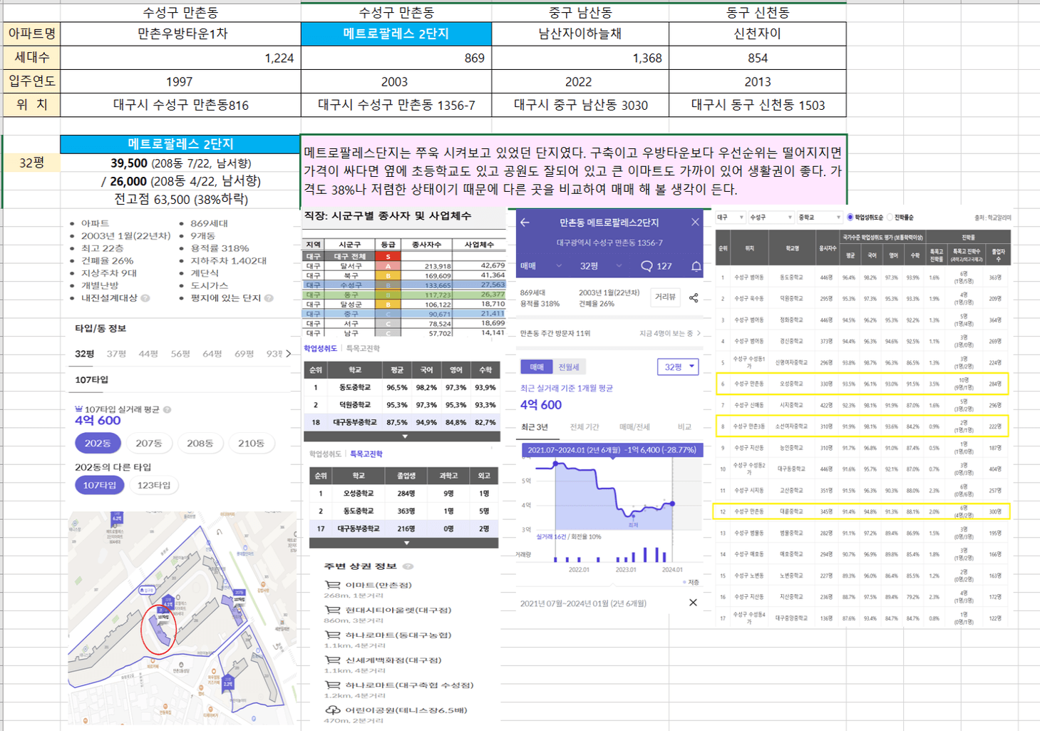This screenshot has height=731, width=1040.
Task: Click the 2.2억 building marker on the map
Action: (227, 683)
